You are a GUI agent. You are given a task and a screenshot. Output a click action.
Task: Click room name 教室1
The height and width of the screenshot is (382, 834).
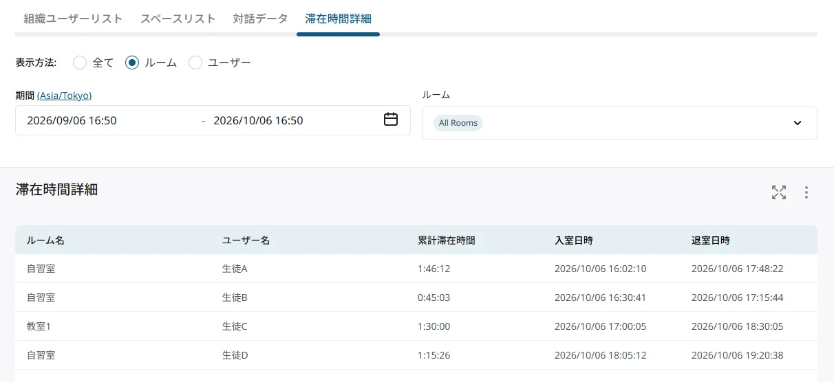pos(39,326)
